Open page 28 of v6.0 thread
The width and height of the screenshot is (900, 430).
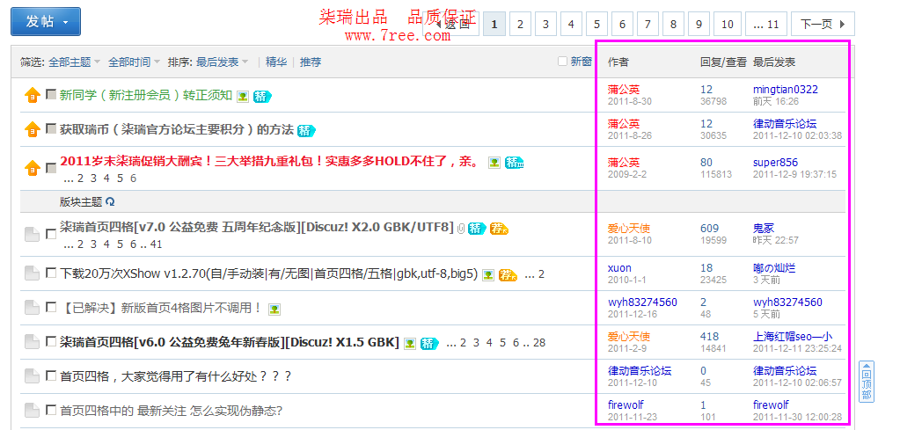coord(539,343)
